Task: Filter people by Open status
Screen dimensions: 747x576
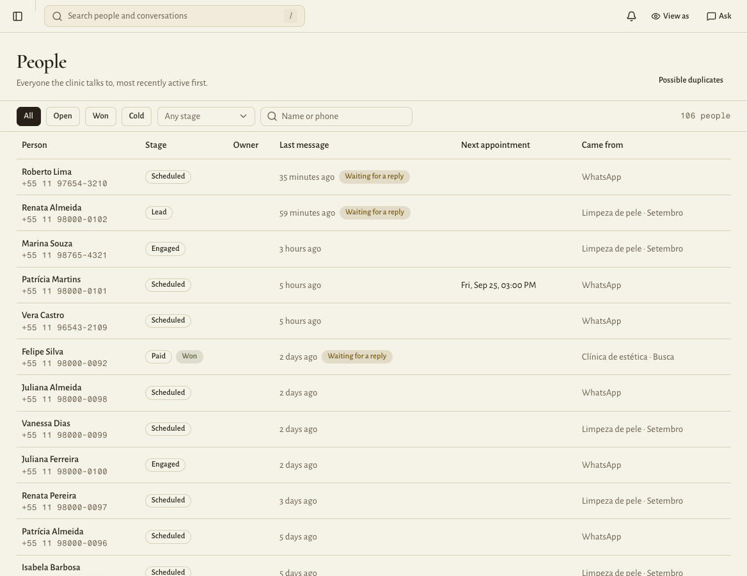Action: click(x=63, y=116)
